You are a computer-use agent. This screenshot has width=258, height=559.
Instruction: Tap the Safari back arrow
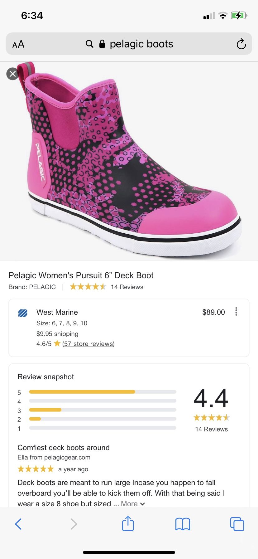pos(18,524)
